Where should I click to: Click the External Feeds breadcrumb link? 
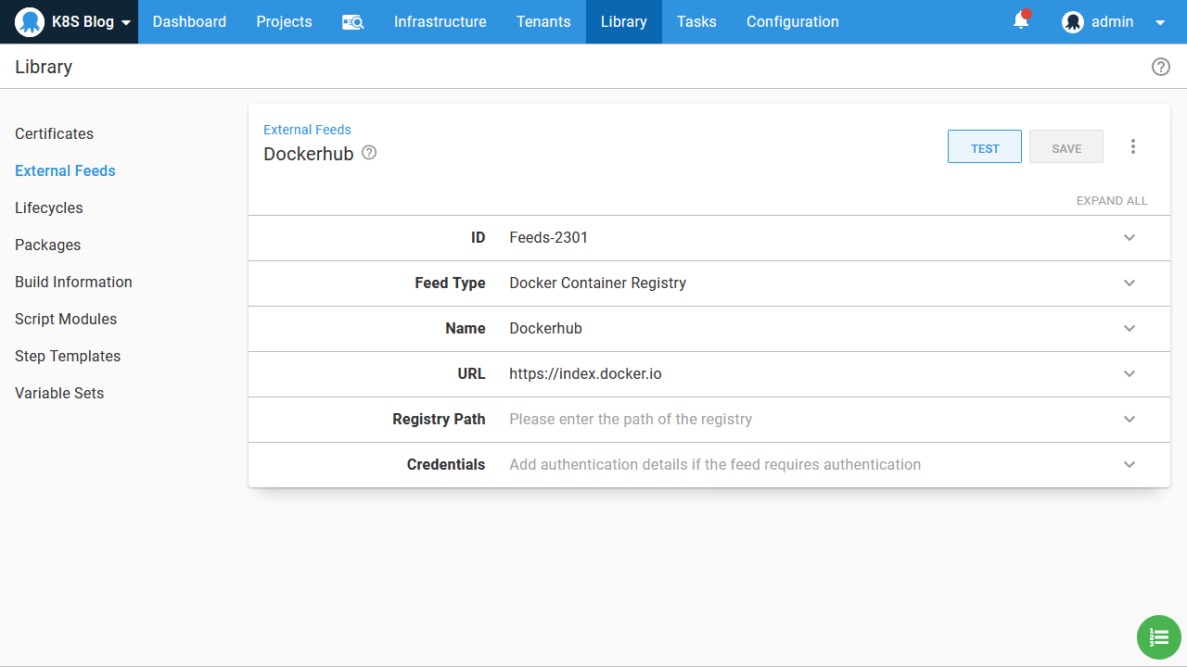[307, 130]
